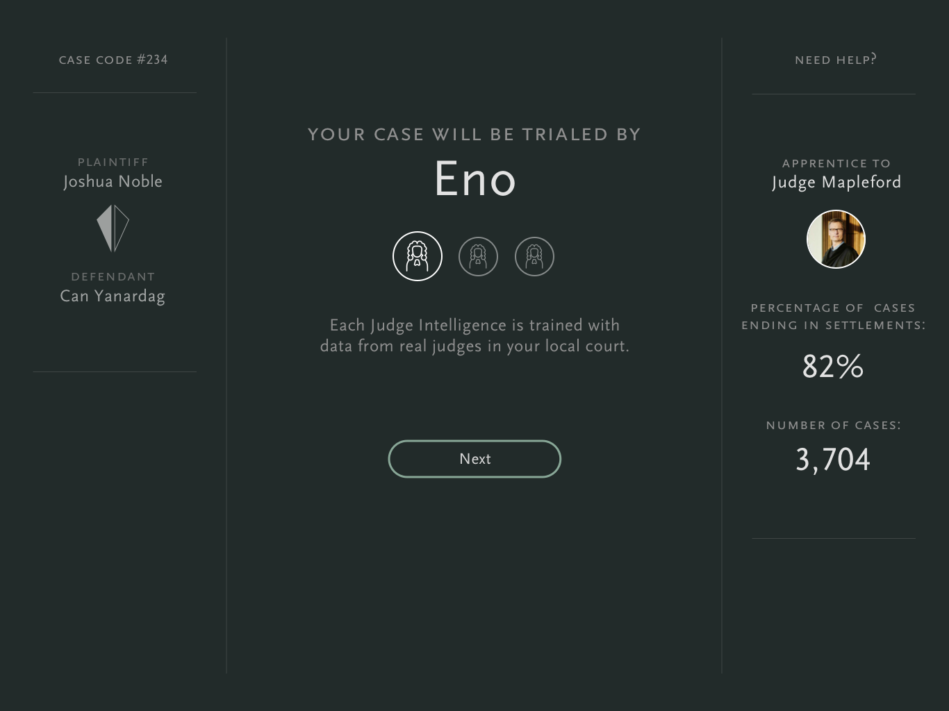Click the 3,704 number of cases value
This screenshot has width=949, height=711.
point(833,460)
